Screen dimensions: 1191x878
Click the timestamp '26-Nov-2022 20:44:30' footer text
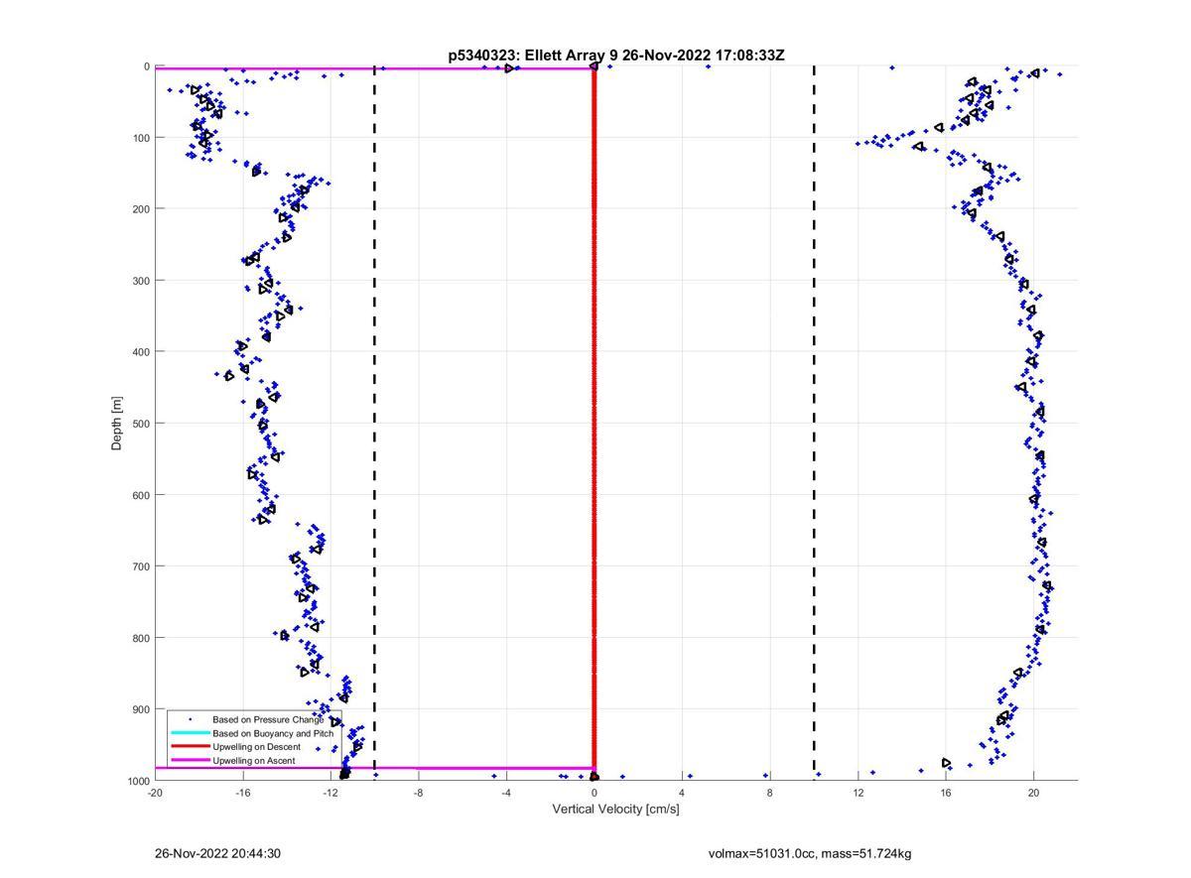point(218,853)
